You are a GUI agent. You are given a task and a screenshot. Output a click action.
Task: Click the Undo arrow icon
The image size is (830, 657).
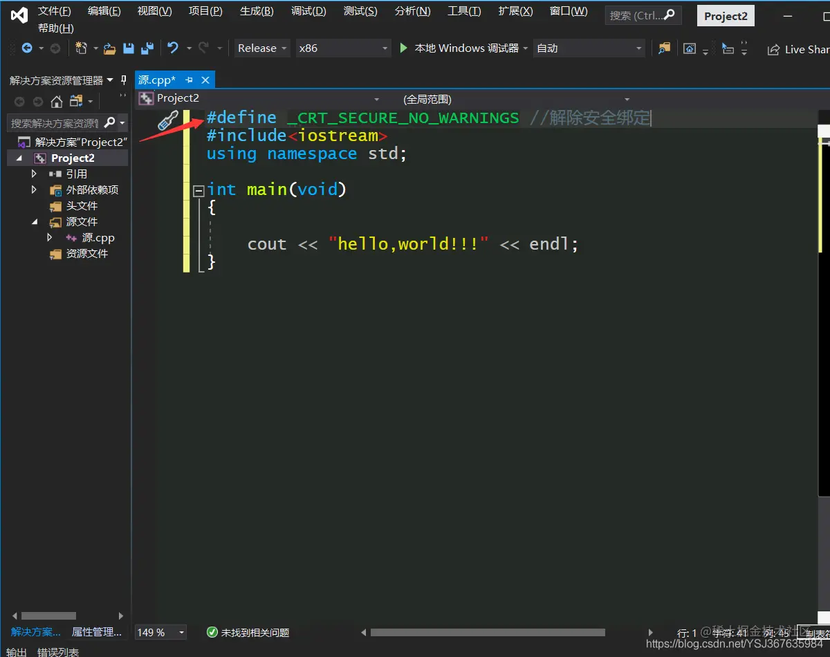173,48
